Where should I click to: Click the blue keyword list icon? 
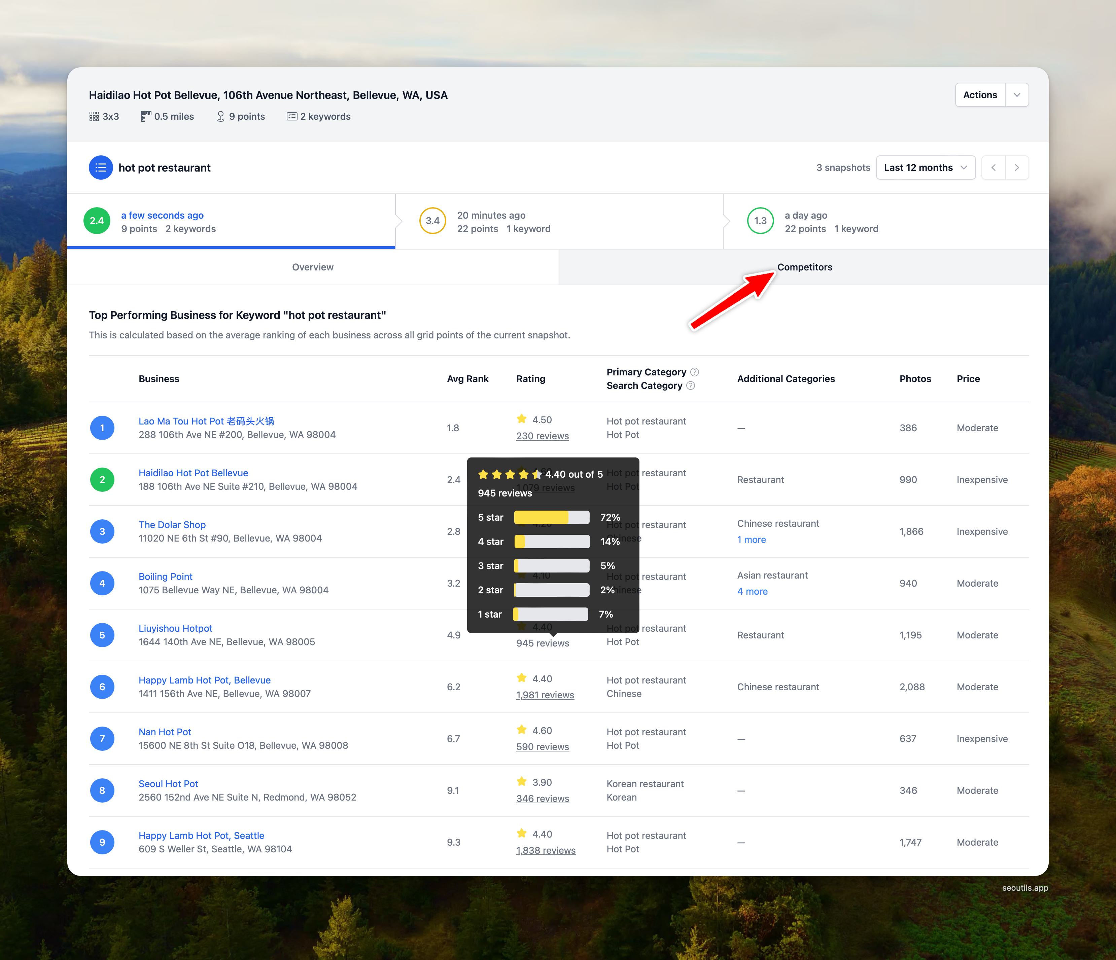pyautogui.click(x=101, y=168)
